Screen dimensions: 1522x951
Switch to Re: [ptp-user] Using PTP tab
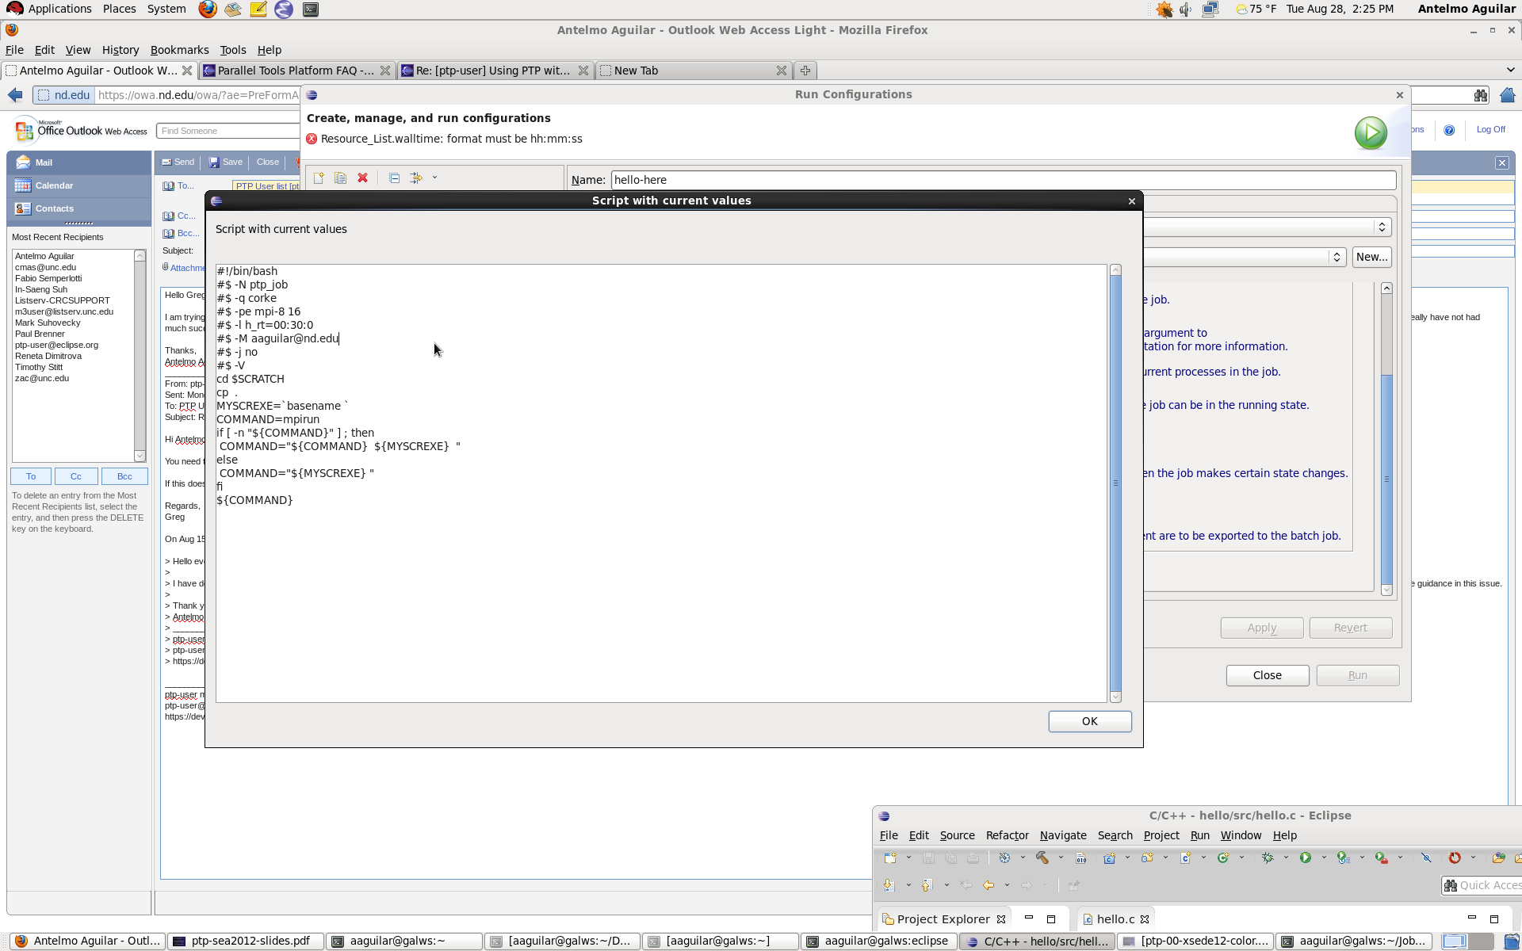click(x=493, y=71)
